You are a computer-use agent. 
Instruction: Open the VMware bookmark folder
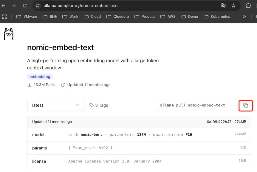27,17
